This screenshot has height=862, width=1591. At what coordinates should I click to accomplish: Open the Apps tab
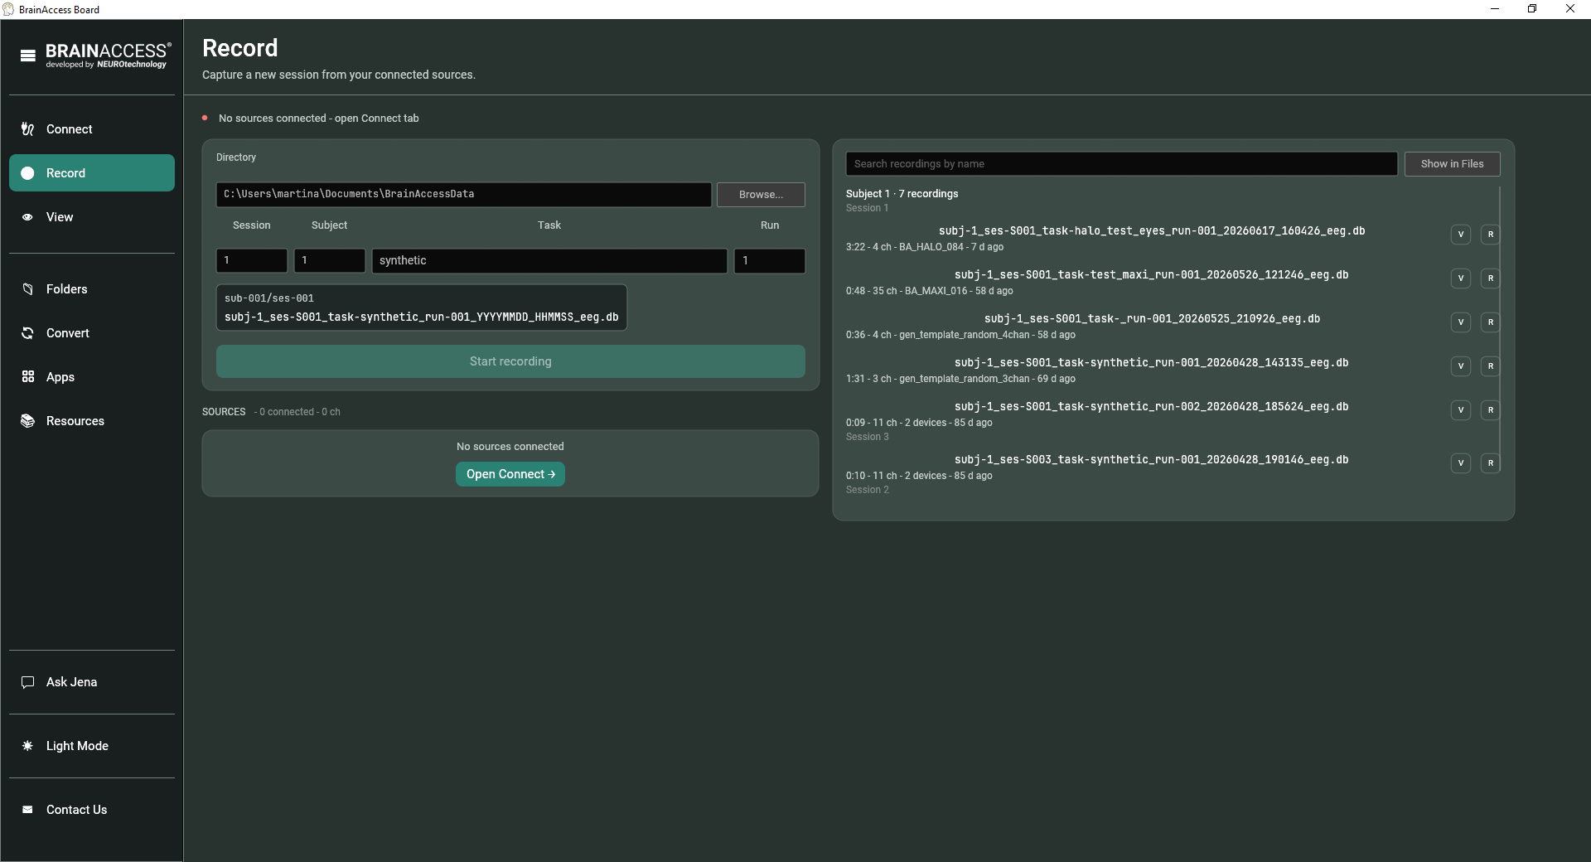coord(92,377)
